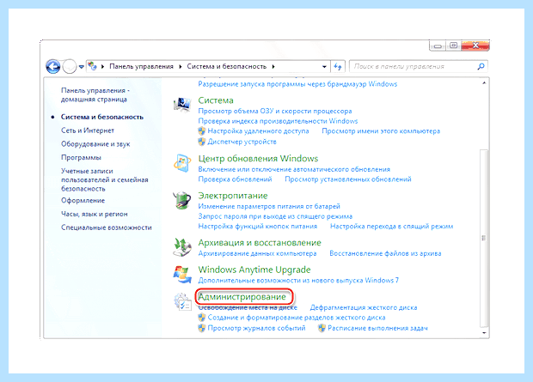Click Восстановление файлов из архива link
Image resolution: width=533 pixels, height=382 pixels.
(385, 253)
